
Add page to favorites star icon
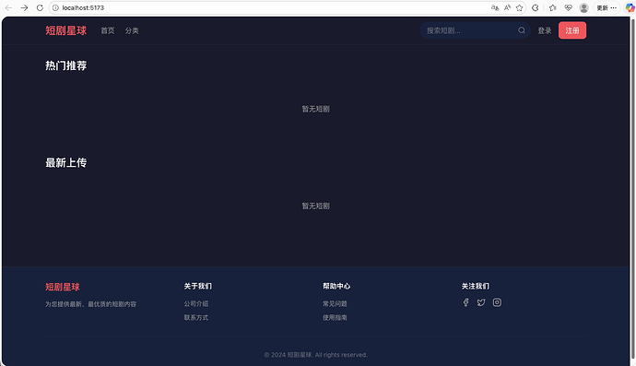point(519,7)
